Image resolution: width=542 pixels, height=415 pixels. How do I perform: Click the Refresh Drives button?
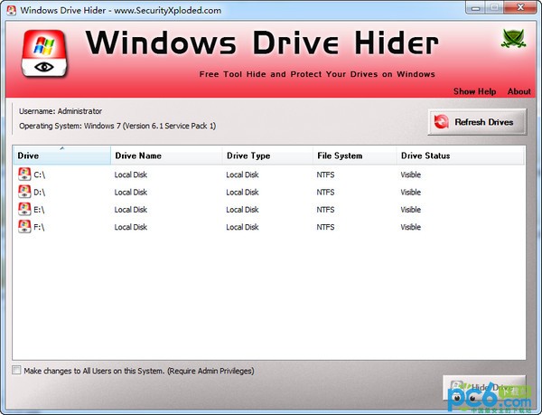(477, 122)
